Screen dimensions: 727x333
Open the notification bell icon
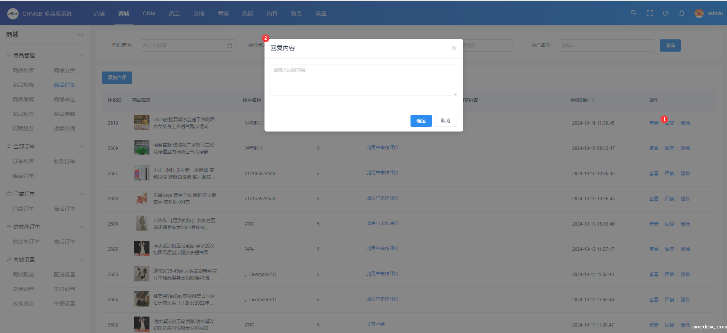tap(682, 13)
